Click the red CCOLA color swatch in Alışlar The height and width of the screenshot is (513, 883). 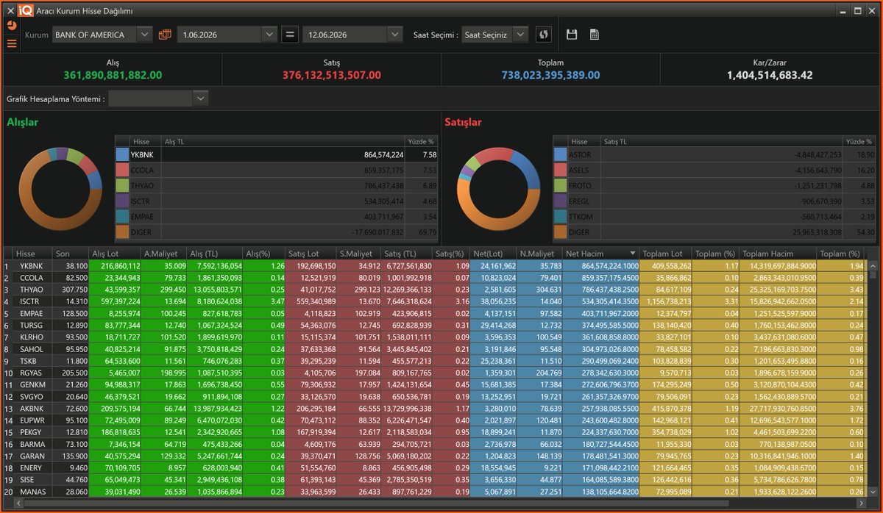[123, 171]
